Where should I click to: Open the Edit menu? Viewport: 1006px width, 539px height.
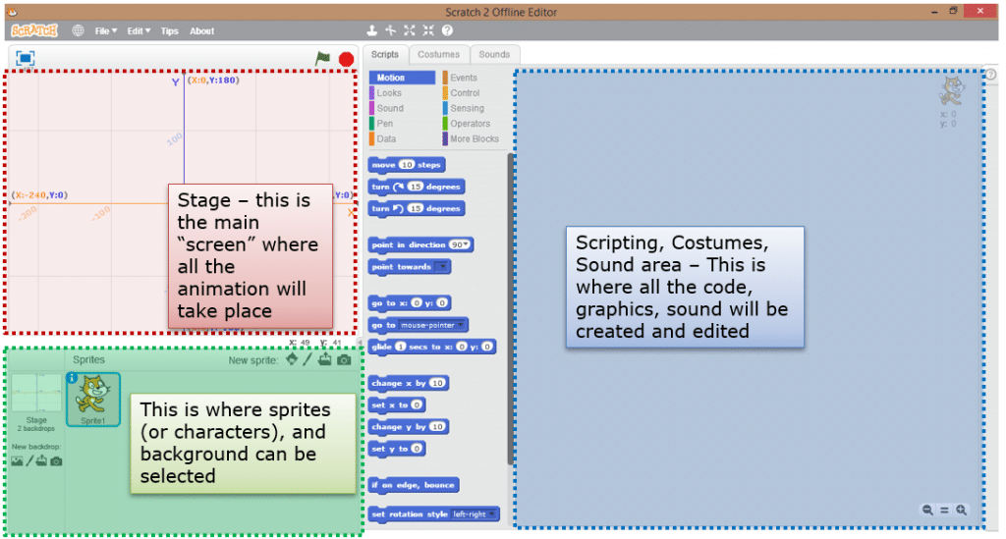(139, 30)
